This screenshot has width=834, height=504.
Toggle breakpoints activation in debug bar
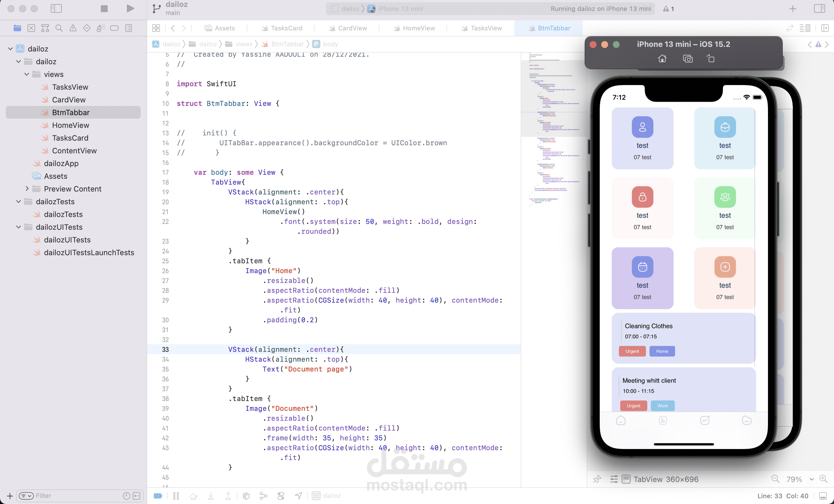click(x=158, y=496)
